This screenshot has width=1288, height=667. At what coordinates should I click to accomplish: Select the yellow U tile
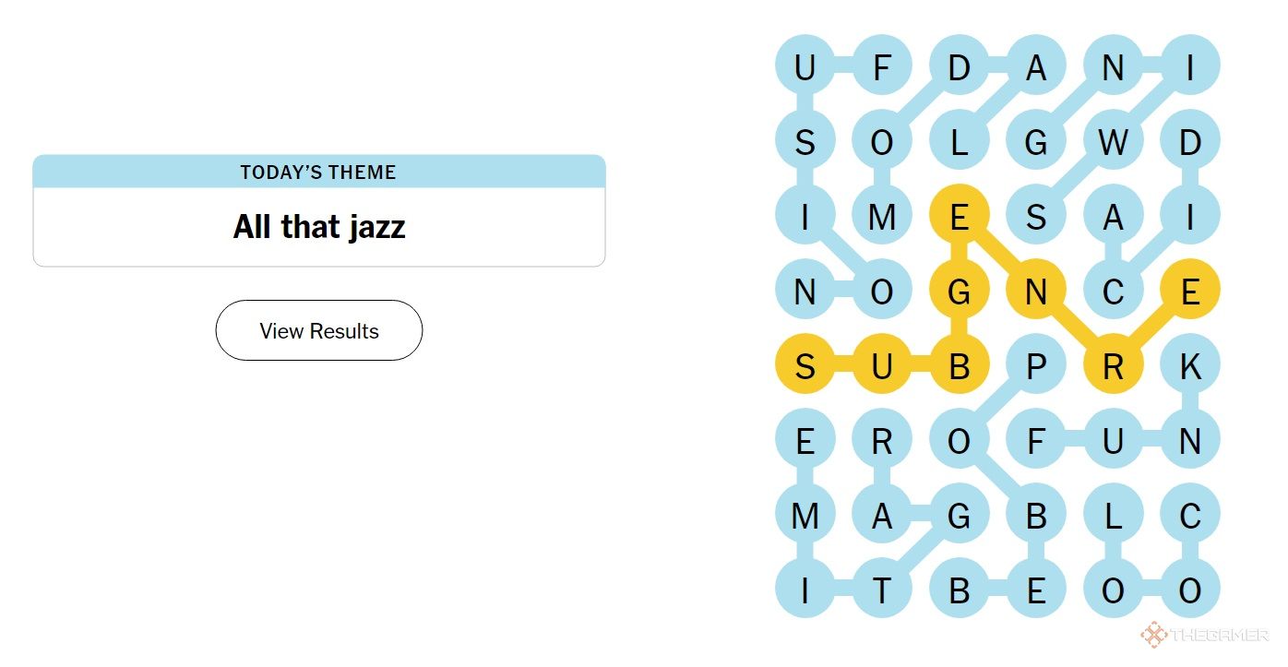pyautogui.click(x=882, y=366)
